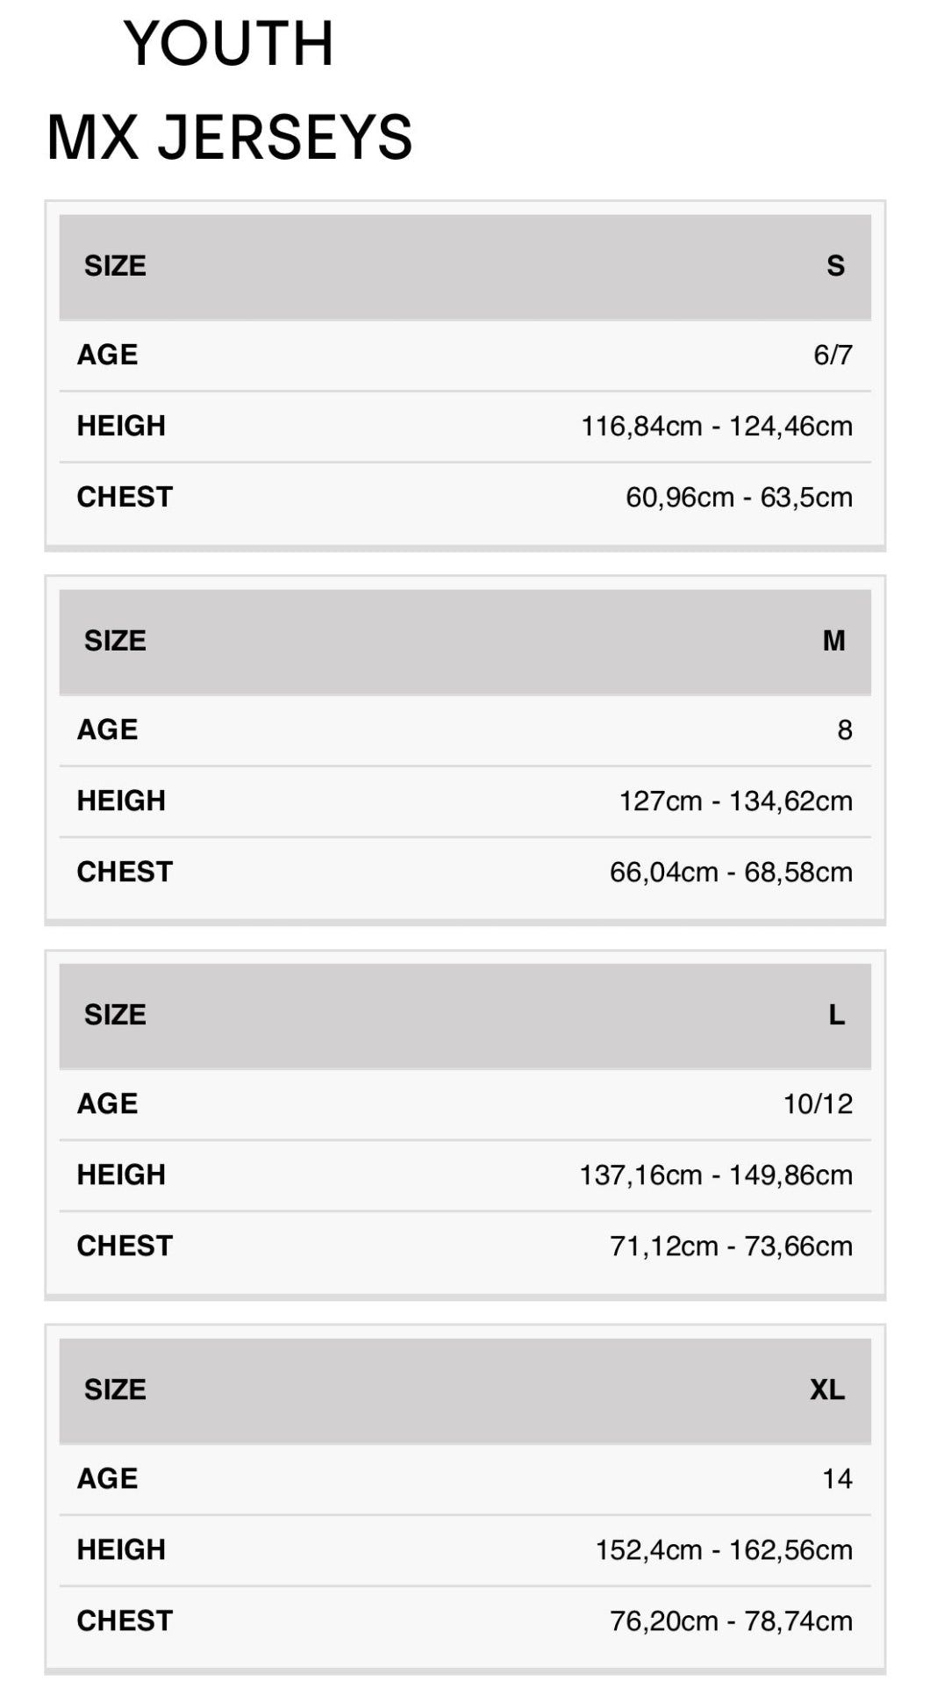Click the age 14 row

point(465,1478)
